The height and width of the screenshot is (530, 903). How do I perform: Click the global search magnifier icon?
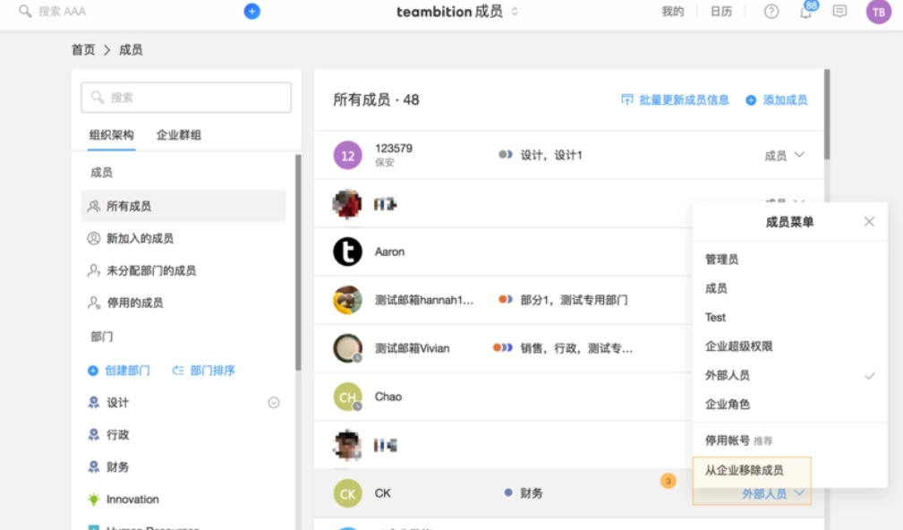(x=25, y=11)
